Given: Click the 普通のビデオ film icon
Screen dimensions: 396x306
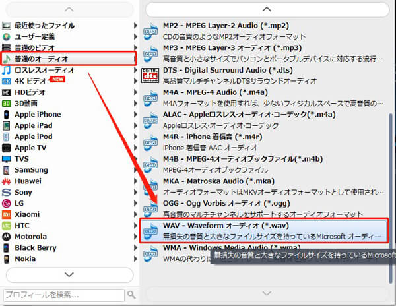Looking at the screenshot, I should (x=7, y=47).
